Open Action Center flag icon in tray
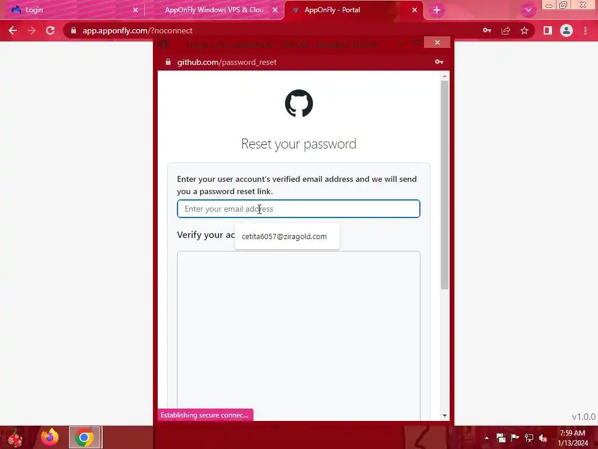 click(x=515, y=438)
